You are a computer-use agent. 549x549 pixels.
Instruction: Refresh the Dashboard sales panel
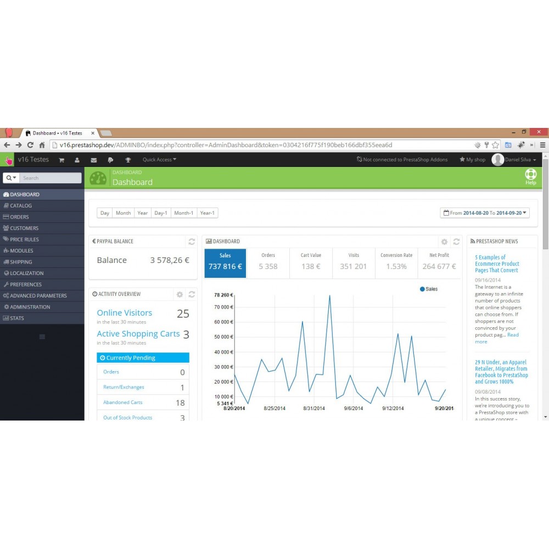tap(456, 242)
